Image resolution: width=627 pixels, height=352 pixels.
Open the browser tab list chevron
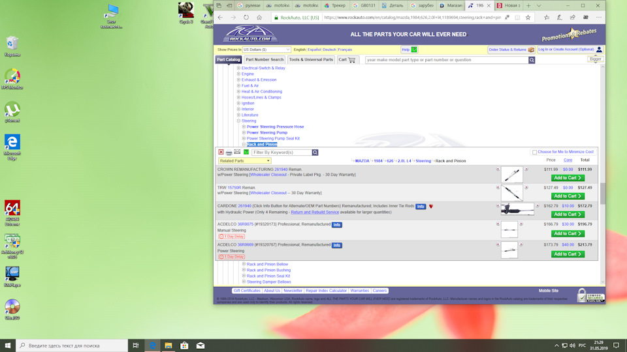click(539, 6)
